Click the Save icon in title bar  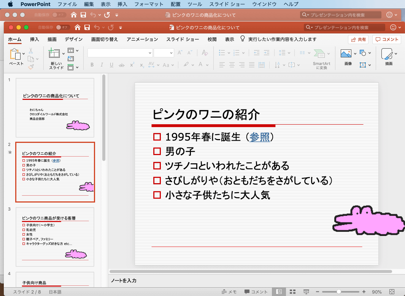(87, 27)
